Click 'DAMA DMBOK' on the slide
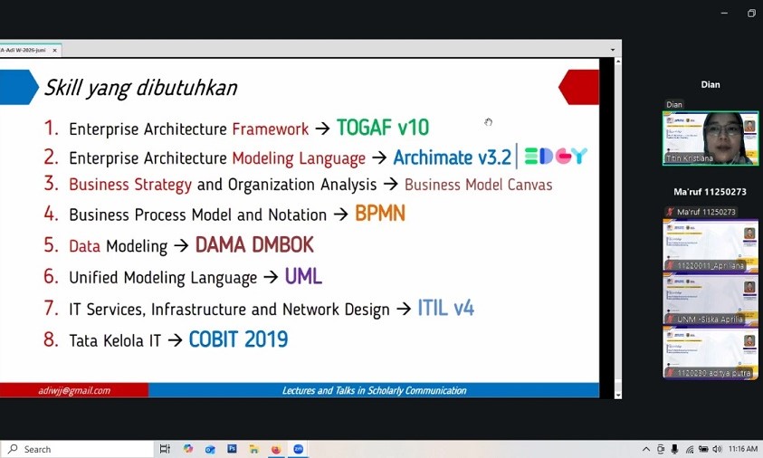The height and width of the screenshot is (458, 763). [x=254, y=244]
